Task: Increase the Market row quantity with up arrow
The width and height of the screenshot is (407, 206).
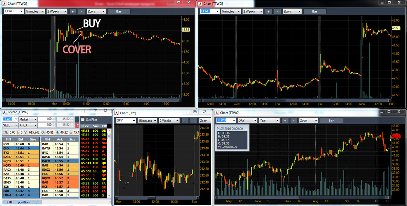Action: [54, 118]
